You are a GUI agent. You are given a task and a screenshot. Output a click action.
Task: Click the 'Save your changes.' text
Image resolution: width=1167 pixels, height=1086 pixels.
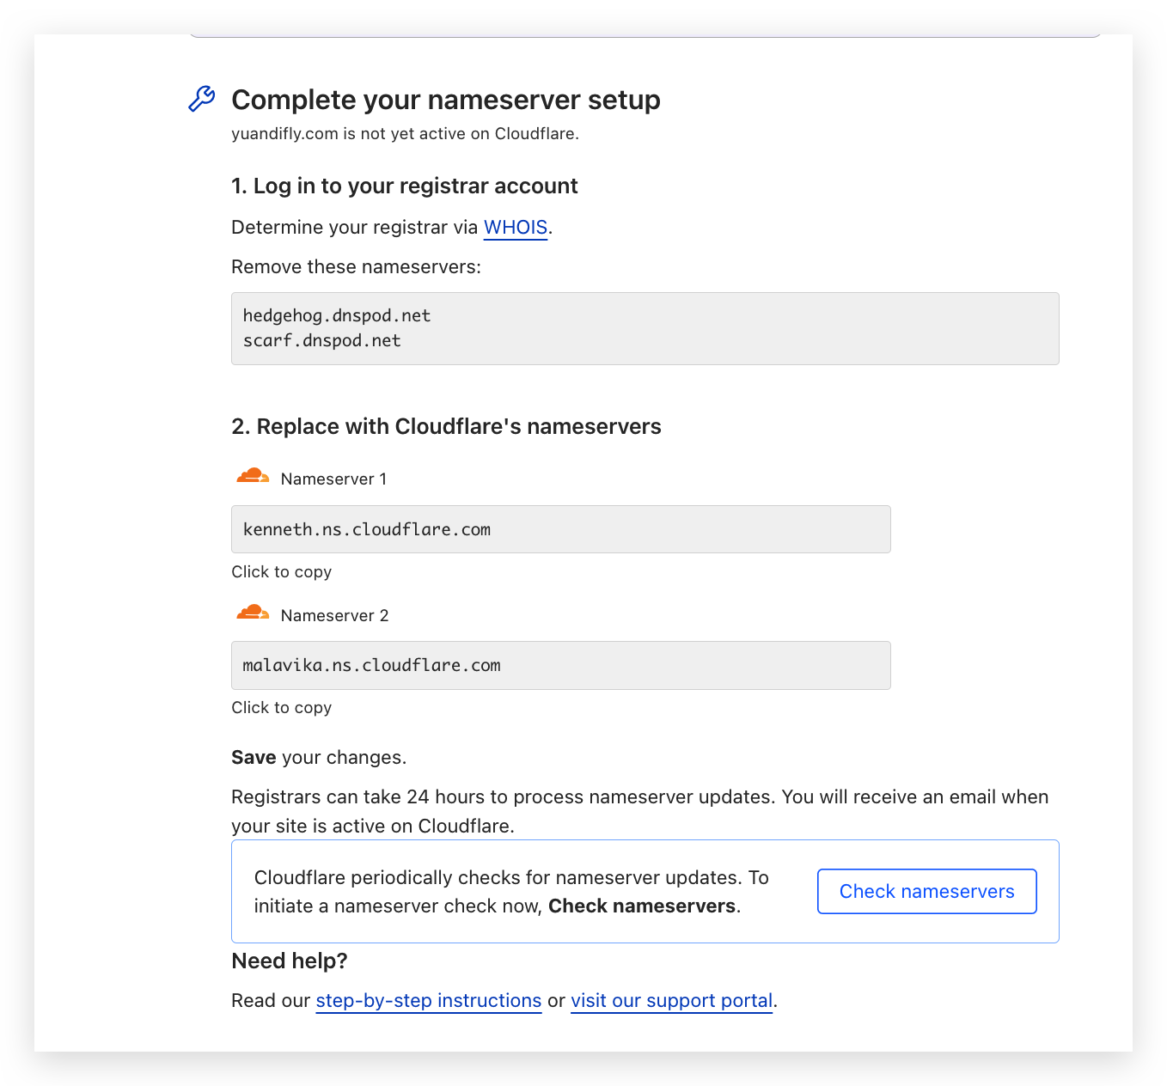tap(319, 758)
